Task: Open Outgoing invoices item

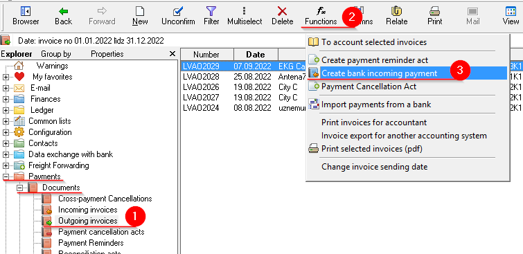Action: click(x=88, y=221)
